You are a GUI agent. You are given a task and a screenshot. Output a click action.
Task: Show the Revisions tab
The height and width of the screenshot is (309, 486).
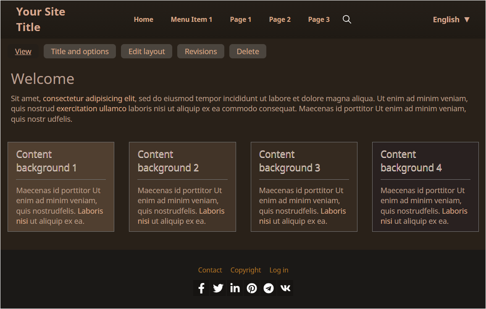point(201,51)
